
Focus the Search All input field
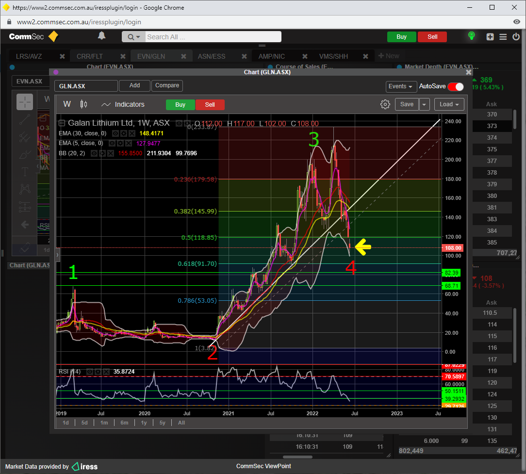214,37
